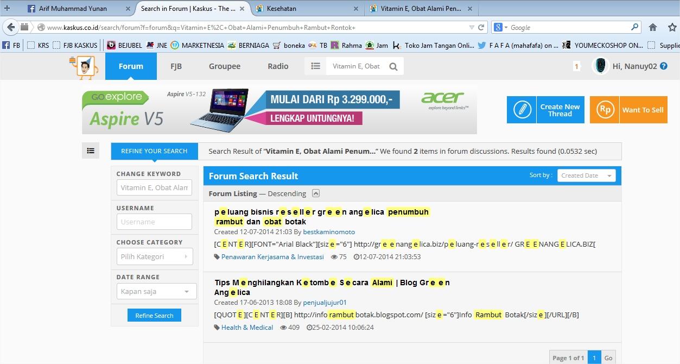This screenshot has width=680, height=364.
Task: Open the search category list icon
Action: pos(315,66)
